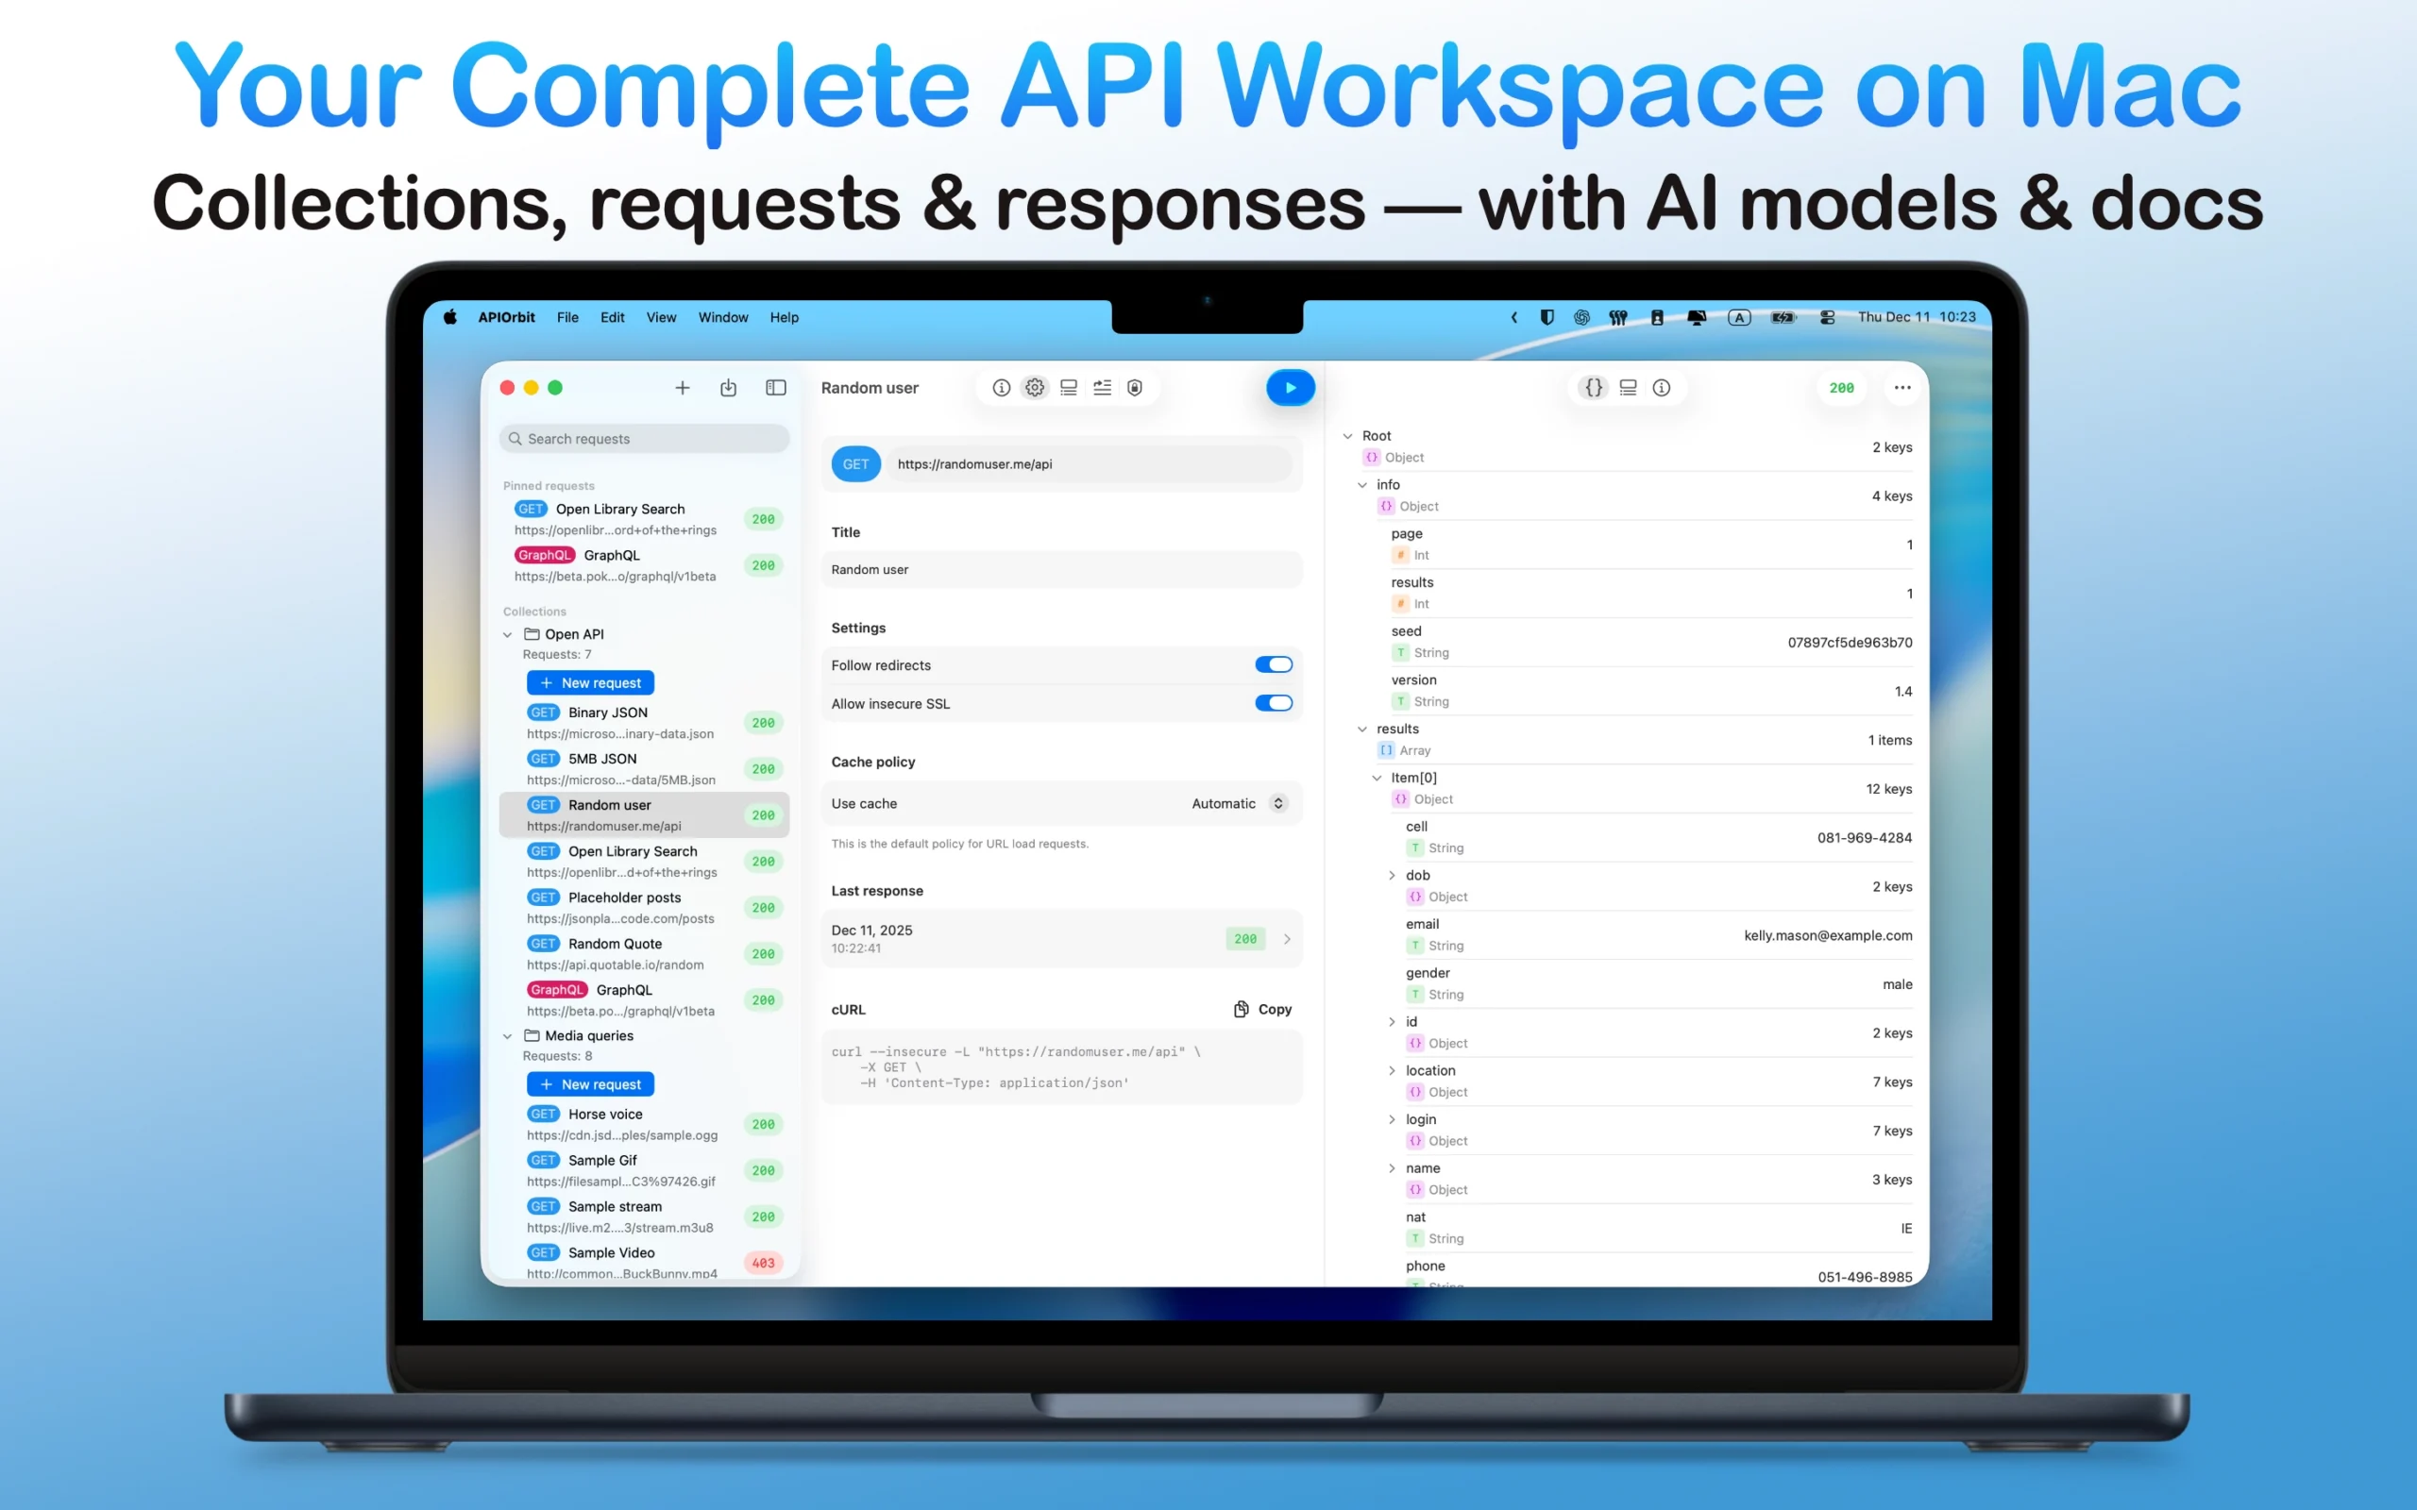Image resolution: width=2417 pixels, height=1510 pixels.
Task: Toggle the sidebar layout icon
Action: pyautogui.click(x=775, y=388)
